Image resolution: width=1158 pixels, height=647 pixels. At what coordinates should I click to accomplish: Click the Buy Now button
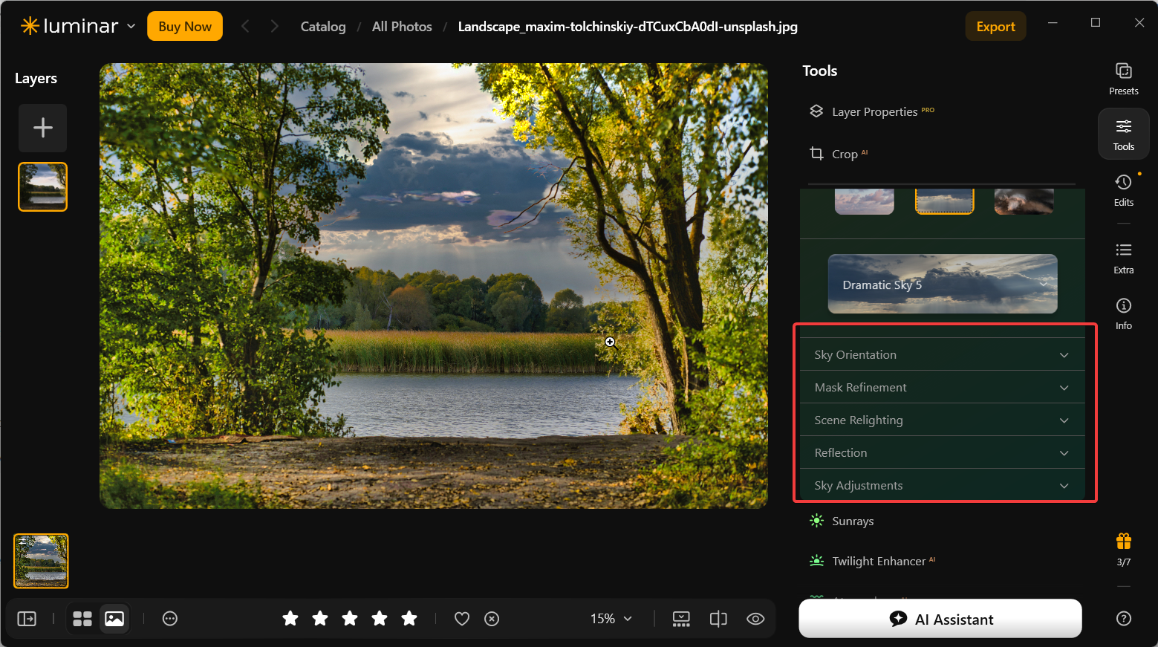pos(185,26)
